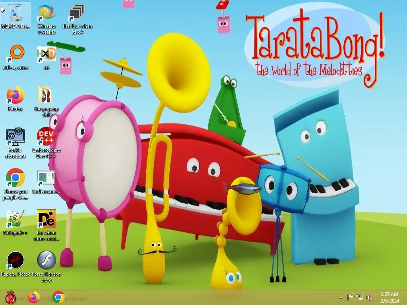The image size is (407, 305).
Task: Launch Embarcadero Dev-C++ shortcut
Action: (46, 142)
